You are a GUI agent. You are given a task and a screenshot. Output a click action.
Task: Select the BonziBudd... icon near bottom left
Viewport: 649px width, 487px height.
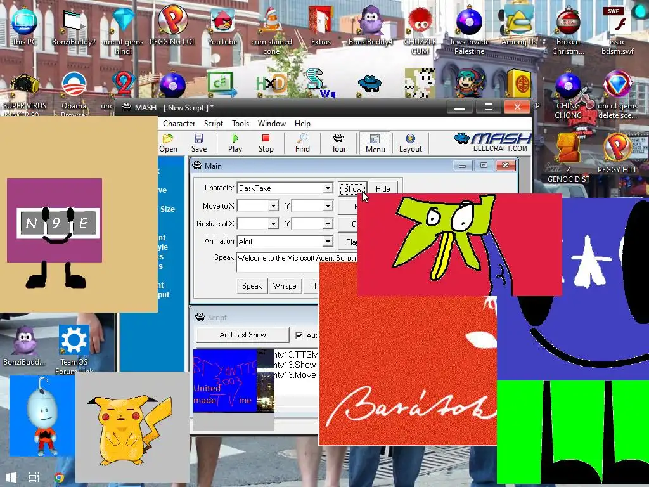coord(25,346)
